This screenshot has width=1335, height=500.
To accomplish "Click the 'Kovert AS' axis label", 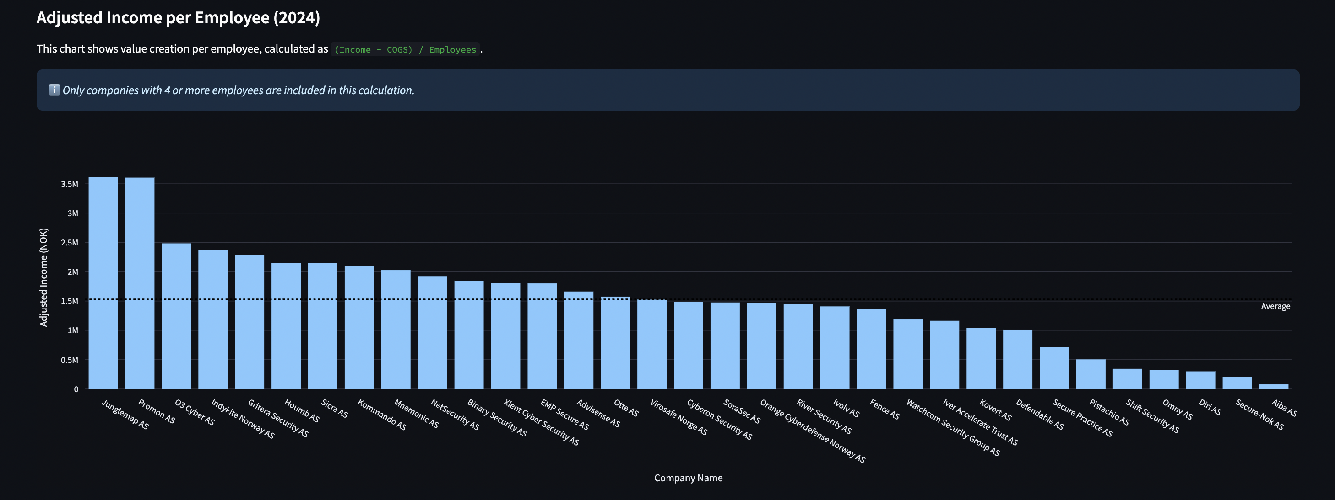I will (996, 410).
